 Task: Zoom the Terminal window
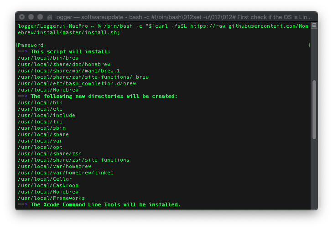40,17
